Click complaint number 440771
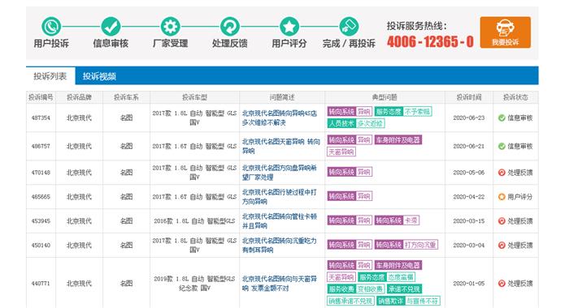 point(41,284)
